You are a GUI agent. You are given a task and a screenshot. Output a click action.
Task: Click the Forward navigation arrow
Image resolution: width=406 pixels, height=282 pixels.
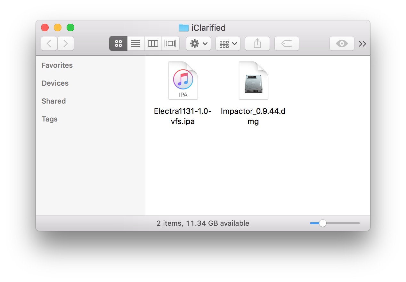66,43
